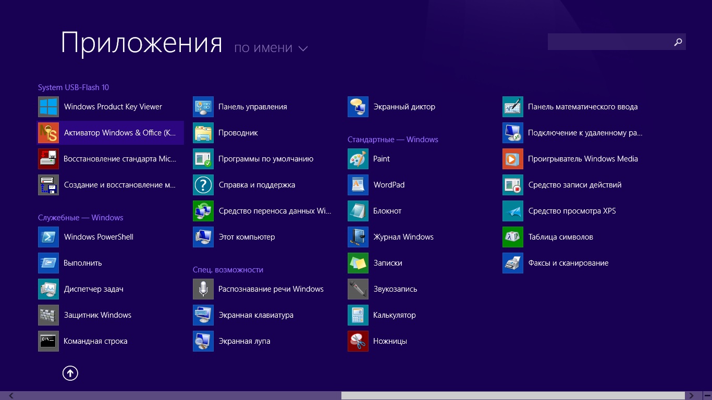The width and height of the screenshot is (712, 400).
Task: Launch Записки sticky notes icon
Action: (x=358, y=263)
